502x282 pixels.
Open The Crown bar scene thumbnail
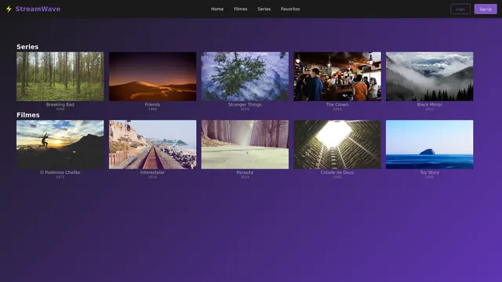click(337, 77)
